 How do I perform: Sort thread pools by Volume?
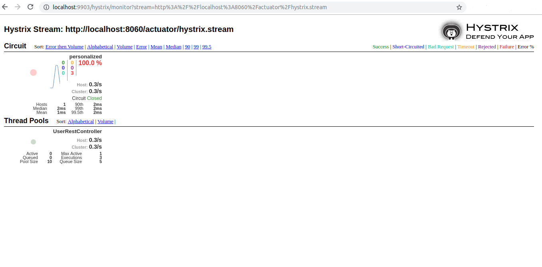106,122
